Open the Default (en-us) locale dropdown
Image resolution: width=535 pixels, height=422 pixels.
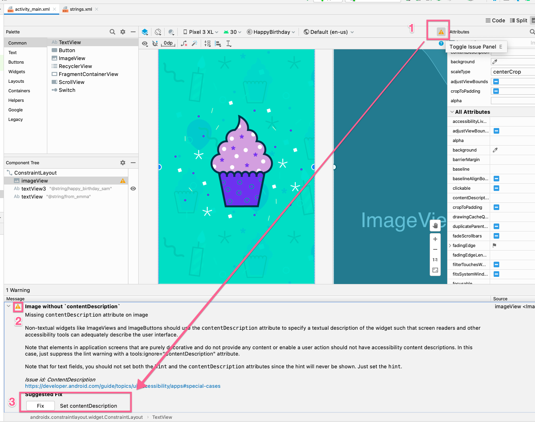pos(329,32)
